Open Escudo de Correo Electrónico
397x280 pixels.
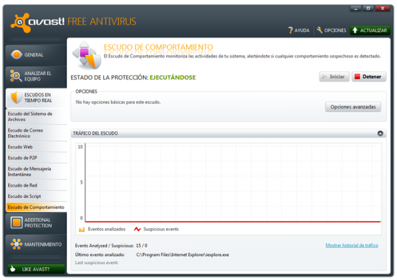[x=36, y=133]
